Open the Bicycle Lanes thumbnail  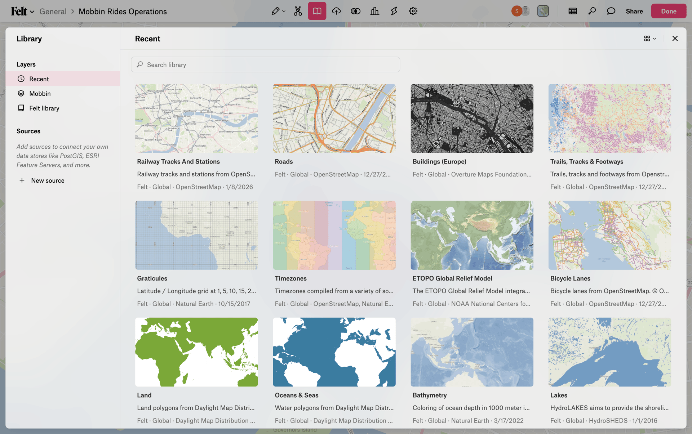click(x=609, y=235)
